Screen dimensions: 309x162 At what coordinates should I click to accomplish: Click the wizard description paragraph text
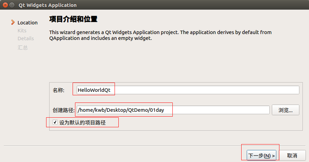click(160, 35)
